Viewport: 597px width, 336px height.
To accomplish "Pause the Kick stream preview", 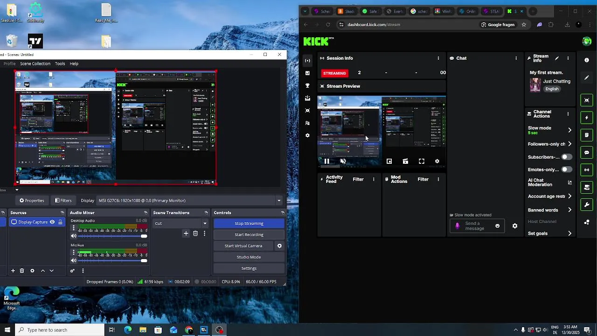I will [x=326, y=161].
